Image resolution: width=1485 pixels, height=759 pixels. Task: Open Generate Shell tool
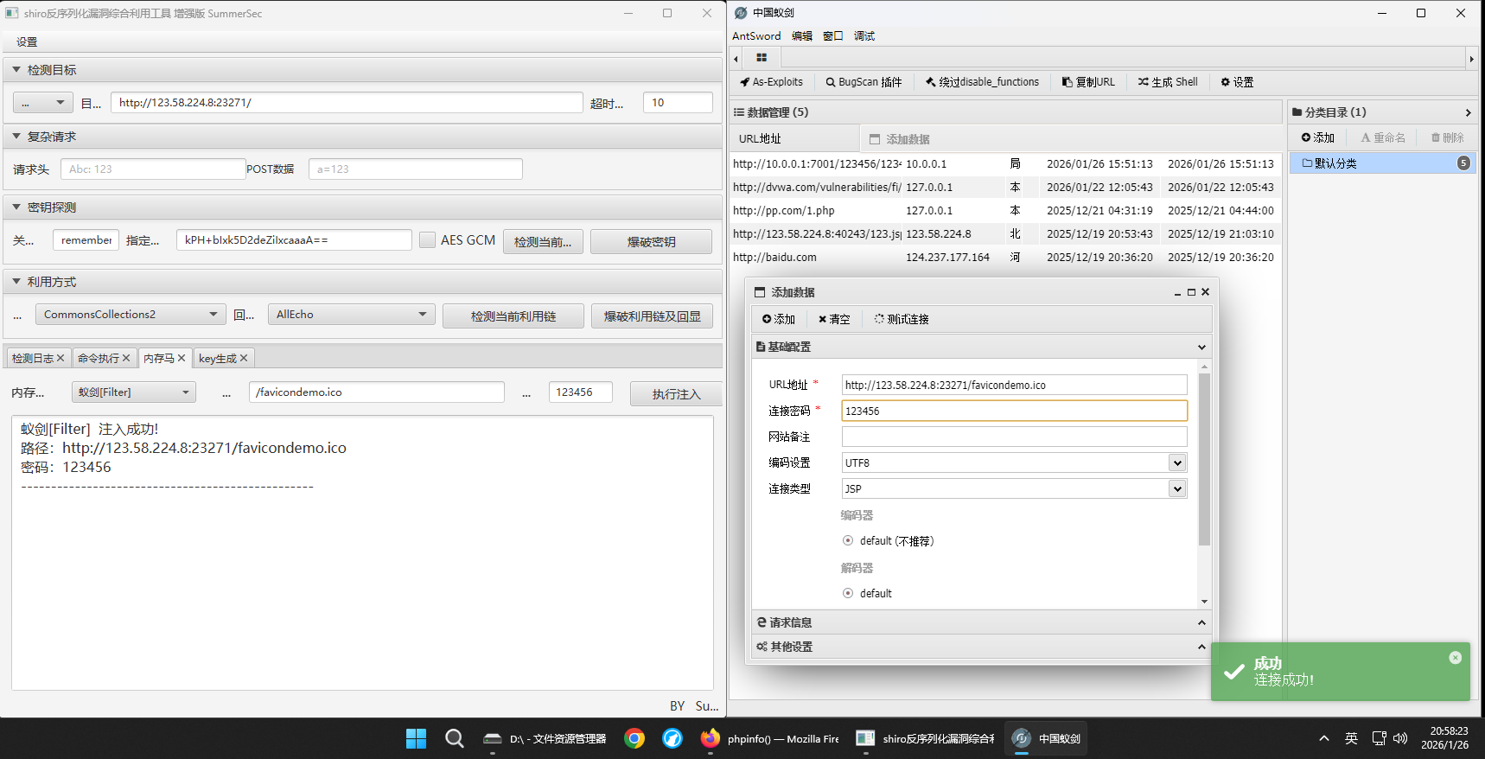click(x=1168, y=82)
